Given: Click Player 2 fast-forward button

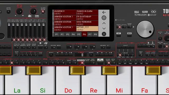Looking at the screenshot, I should tap(102, 55).
